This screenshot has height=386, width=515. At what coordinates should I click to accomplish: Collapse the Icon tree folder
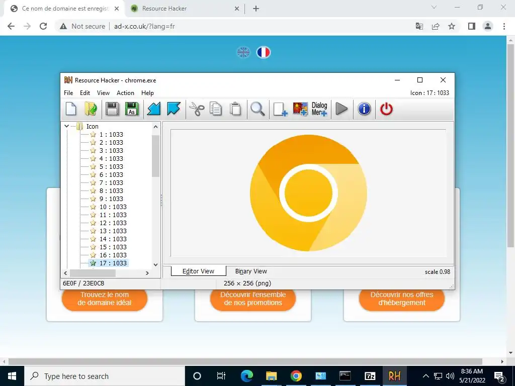coord(67,126)
